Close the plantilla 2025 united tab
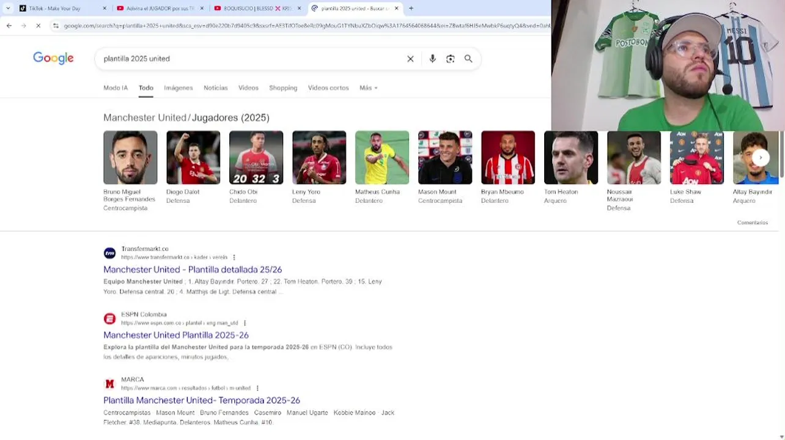This screenshot has height=440, width=785. (396, 9)
